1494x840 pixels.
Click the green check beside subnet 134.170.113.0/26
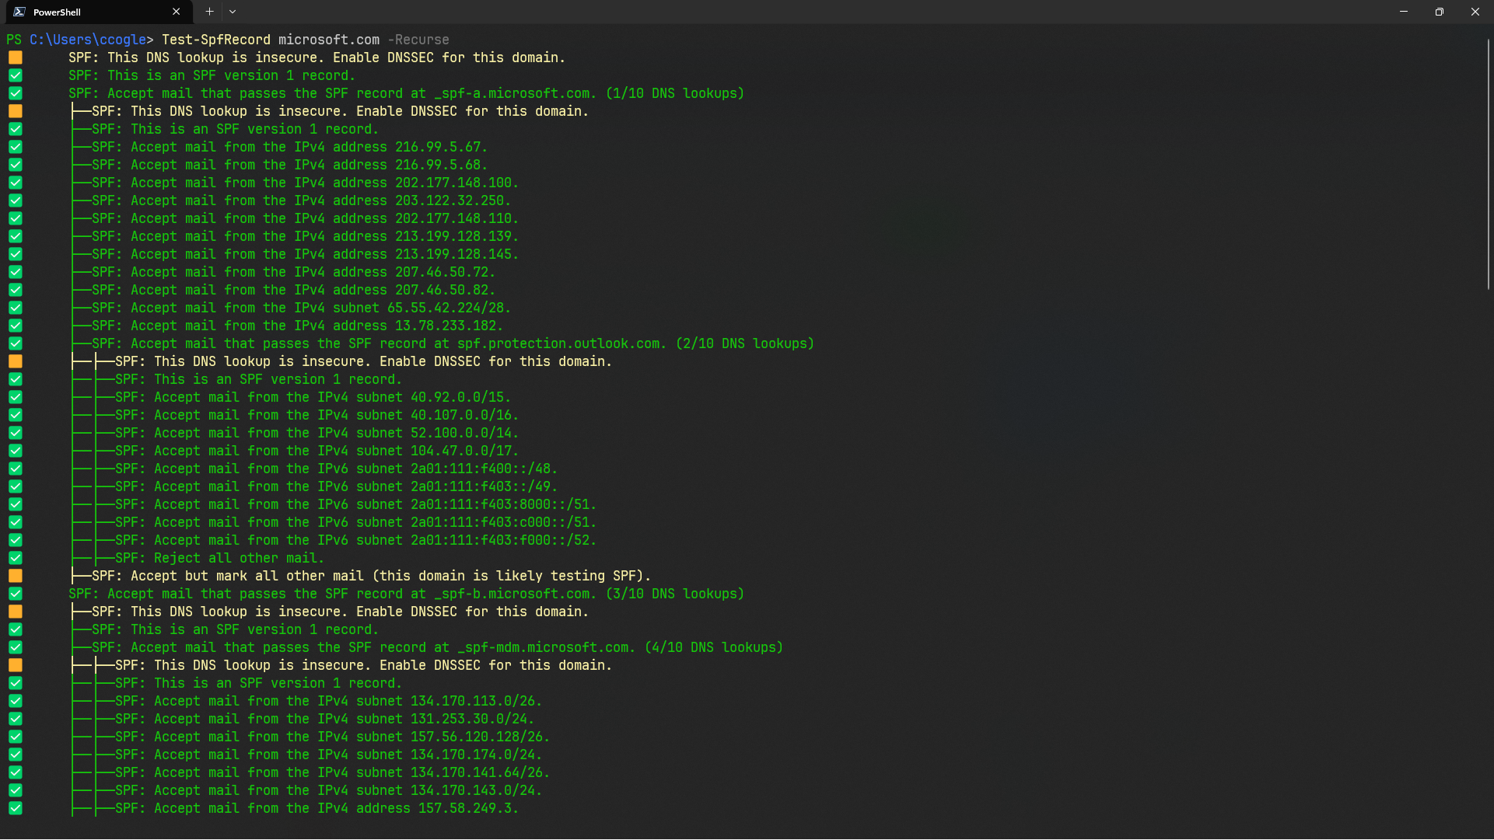[16, 701]
